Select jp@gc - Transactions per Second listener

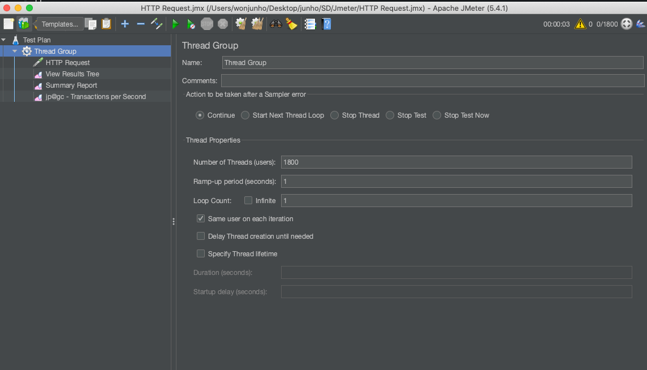click(96, 97)
